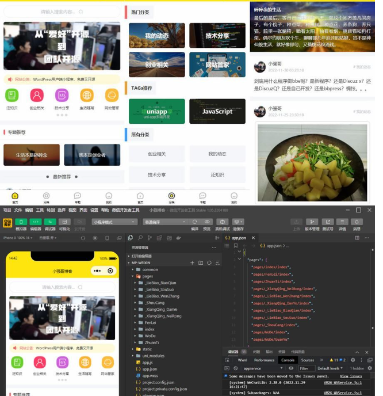Toggle the console live expression eye
383x396 pixels.
tap(290, 368)
